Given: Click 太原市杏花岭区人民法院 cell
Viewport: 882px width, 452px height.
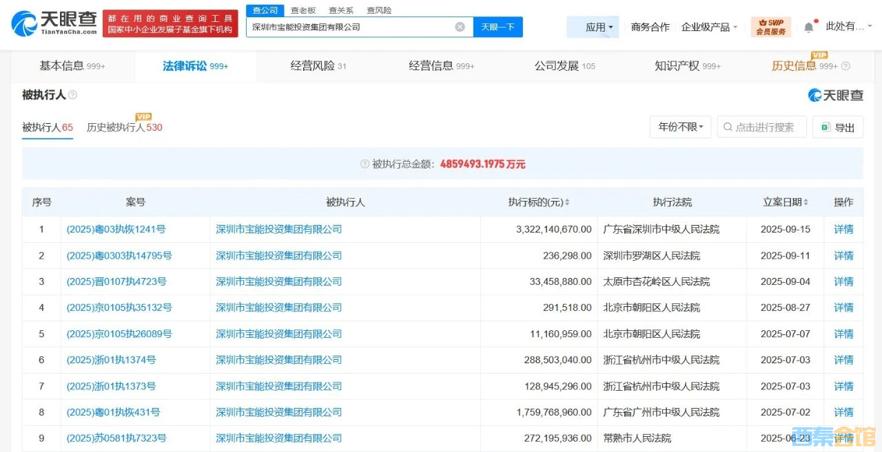Looking at the screenshot, I should click(656, 281).
